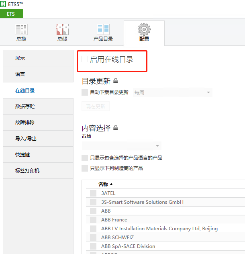Viewport: 245px width, 254px height.
Task: Switch to the 语言 settings tab
Action: [x=20, y=74]
